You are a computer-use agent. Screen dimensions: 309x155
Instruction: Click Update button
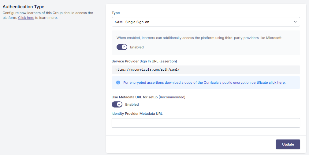[x=288, y=144]
